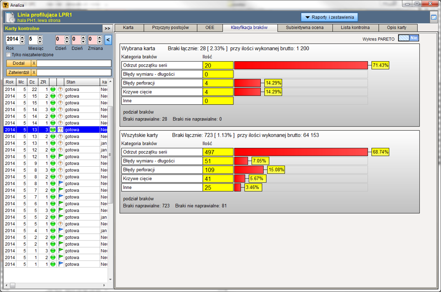Clear Zatwierdził filter with its X button
The width and height of the screenshot is (441, 292).
click(x=34, y=72)
